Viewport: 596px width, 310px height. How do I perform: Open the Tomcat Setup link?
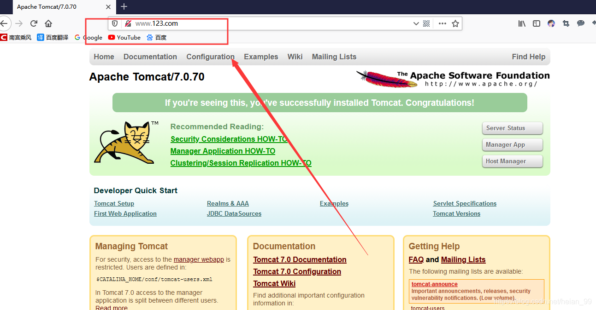pos(114,203)
